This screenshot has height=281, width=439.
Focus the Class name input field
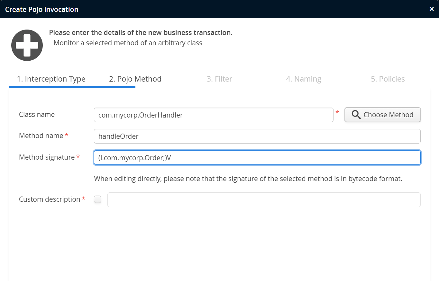coord(214,115)
